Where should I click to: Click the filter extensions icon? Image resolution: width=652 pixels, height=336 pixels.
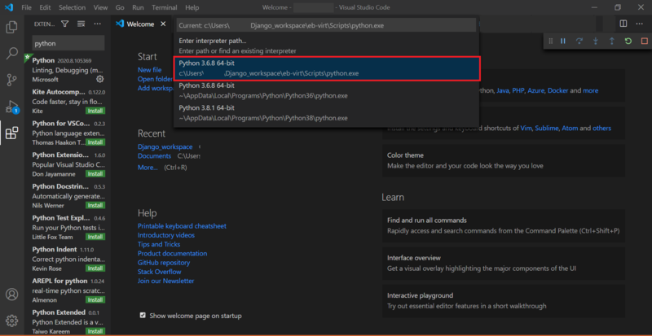(65, 24)
